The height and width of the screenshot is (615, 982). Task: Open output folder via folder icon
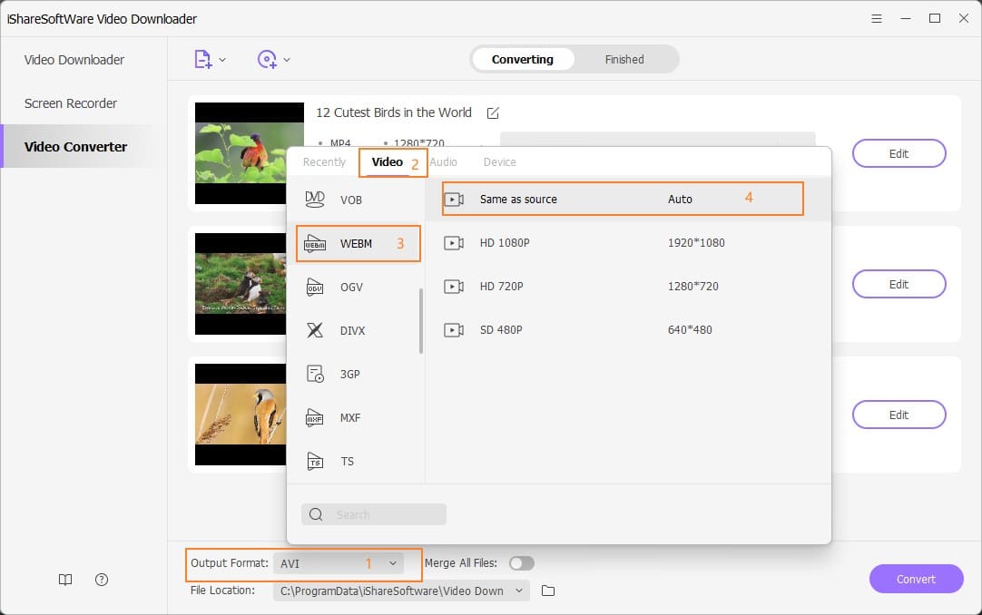[x=546, y=591]
